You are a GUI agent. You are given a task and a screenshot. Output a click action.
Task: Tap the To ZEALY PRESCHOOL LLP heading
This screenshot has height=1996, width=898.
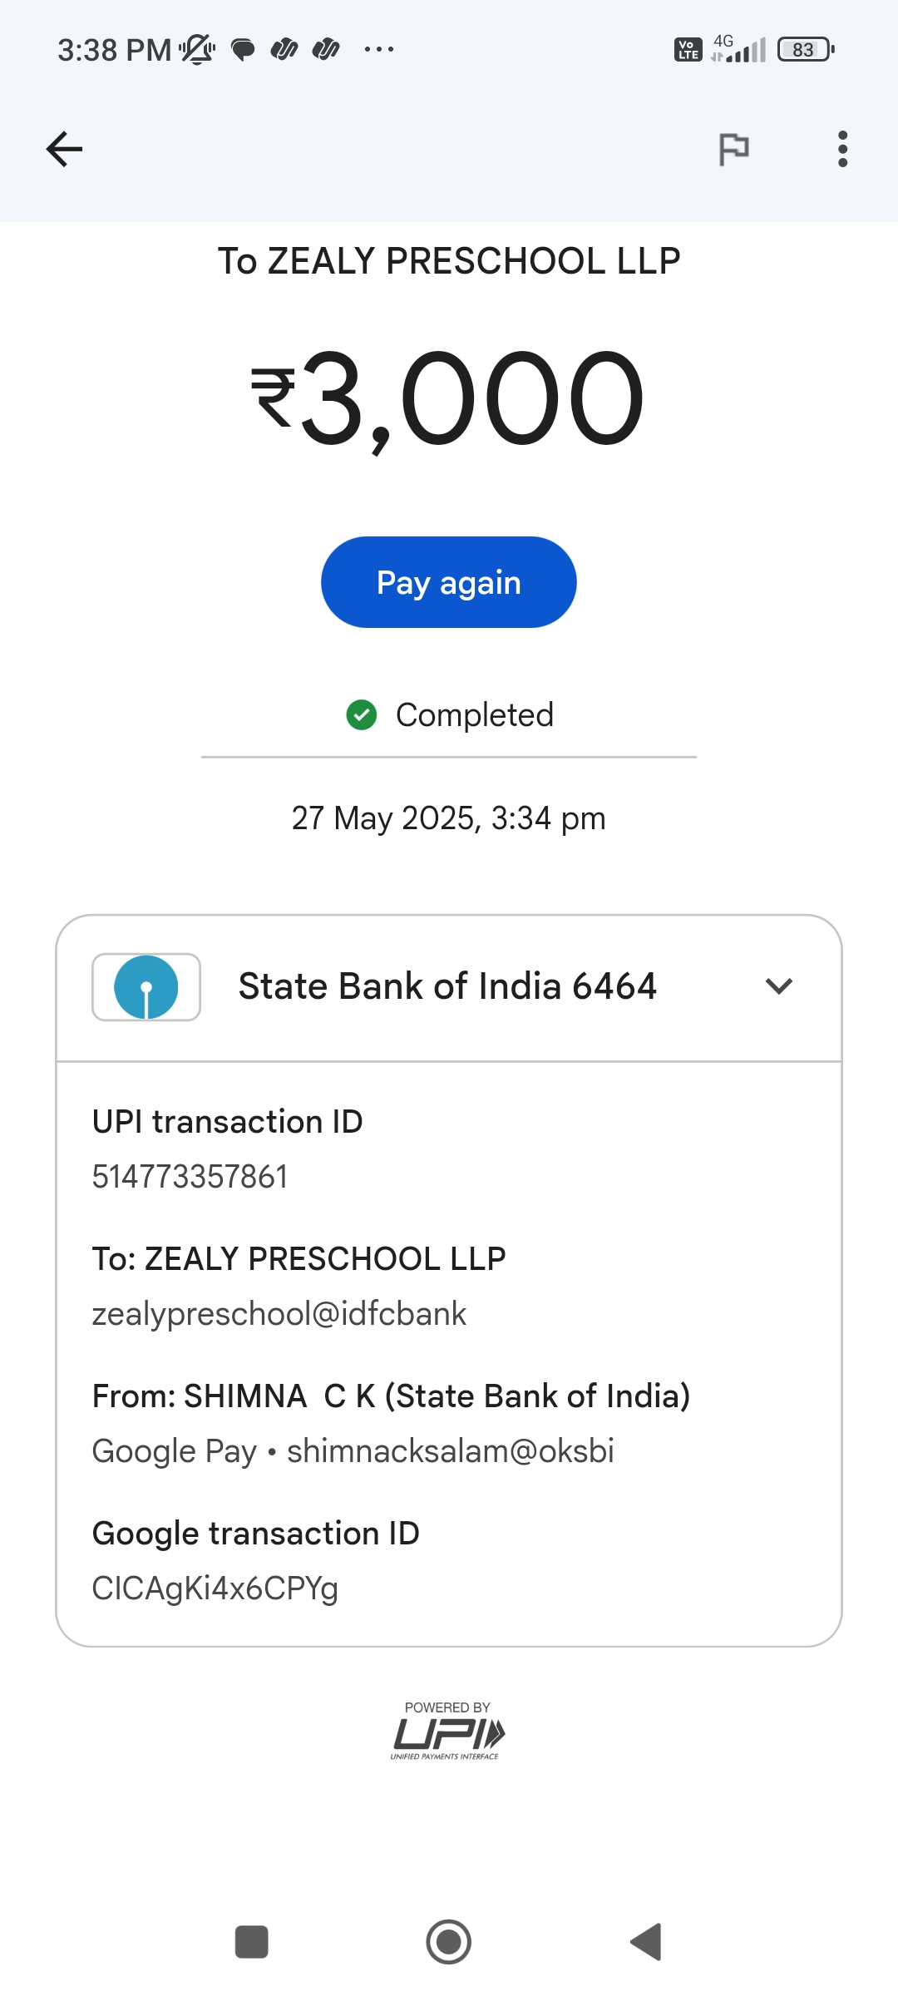[x=449, y=261]
